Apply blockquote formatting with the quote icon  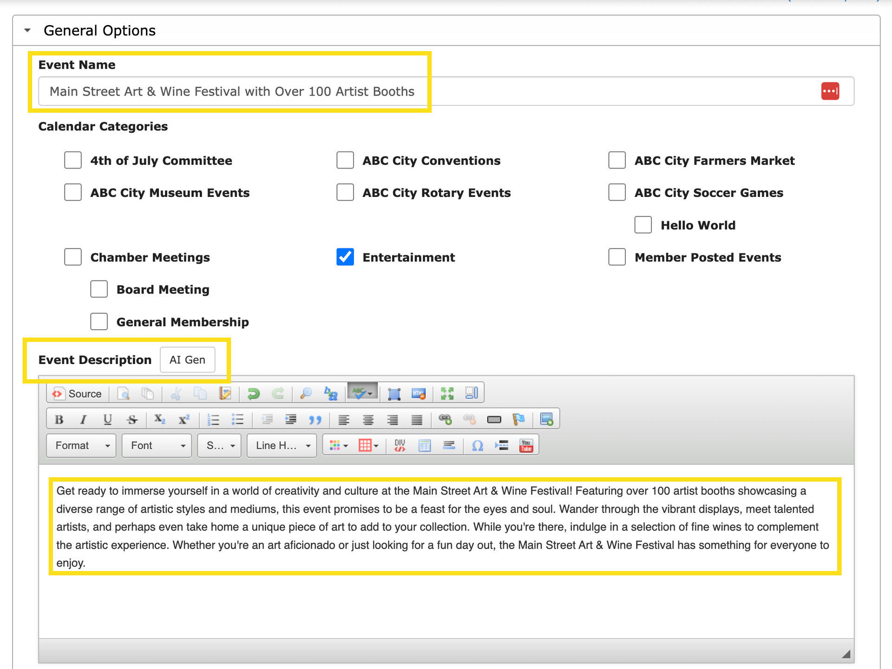click(316, 419)
